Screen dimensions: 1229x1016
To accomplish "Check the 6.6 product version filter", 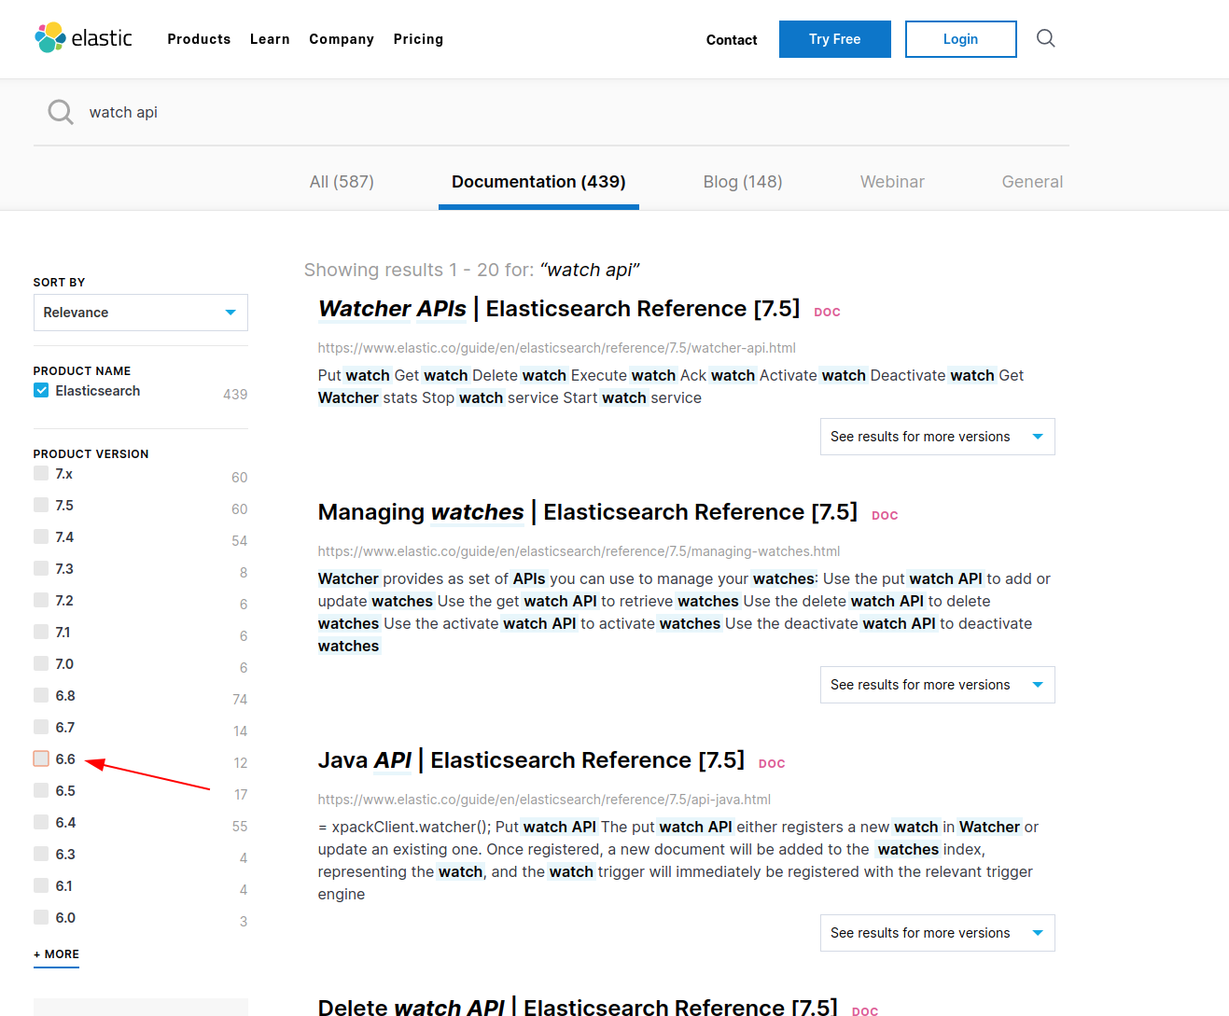I will pyautogui.click(x=40, y=758).
